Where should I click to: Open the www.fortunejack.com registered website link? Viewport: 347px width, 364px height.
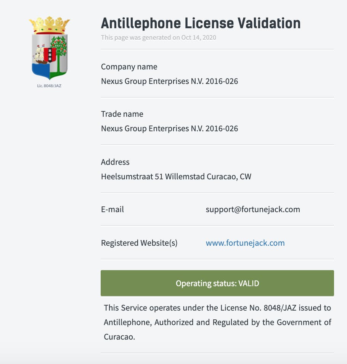pyautogui.click(x=245, y=243)
